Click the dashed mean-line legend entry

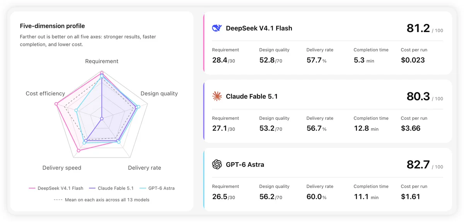coord(102,200)
